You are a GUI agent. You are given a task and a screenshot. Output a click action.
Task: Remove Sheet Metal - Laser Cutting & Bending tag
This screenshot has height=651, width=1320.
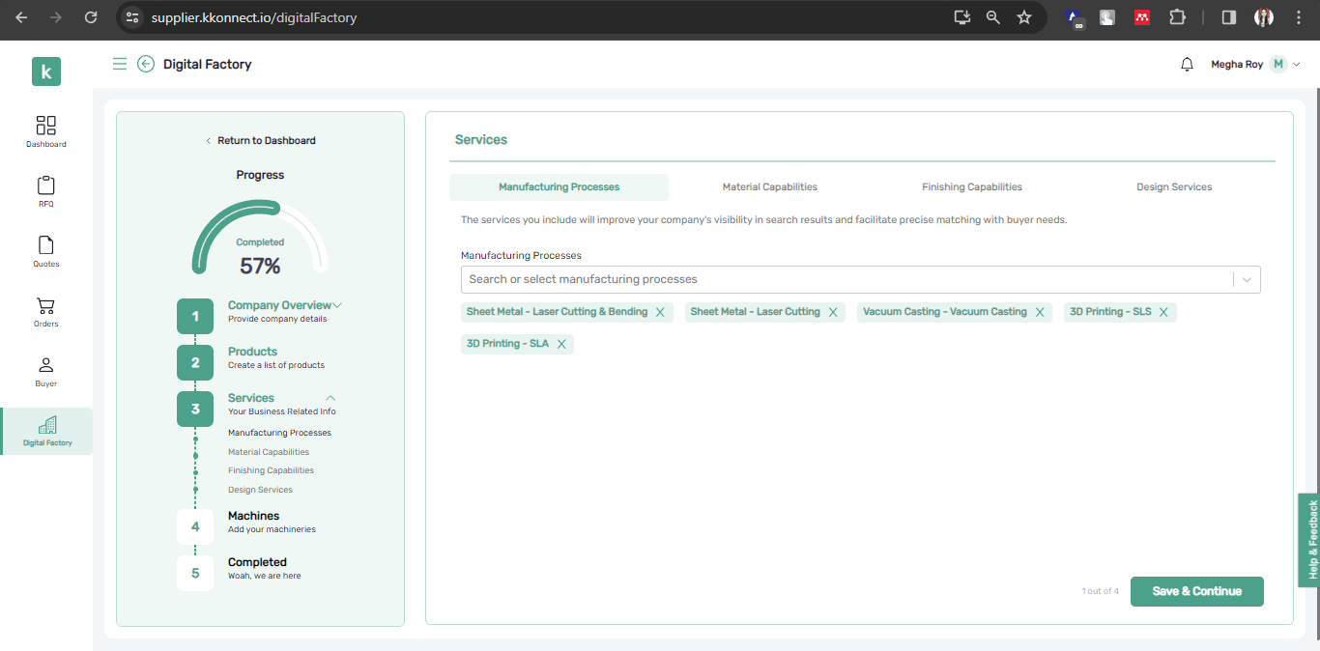(x=660, y=313)
